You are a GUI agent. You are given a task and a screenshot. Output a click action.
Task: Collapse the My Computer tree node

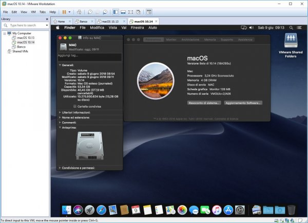tap(5, 33)
